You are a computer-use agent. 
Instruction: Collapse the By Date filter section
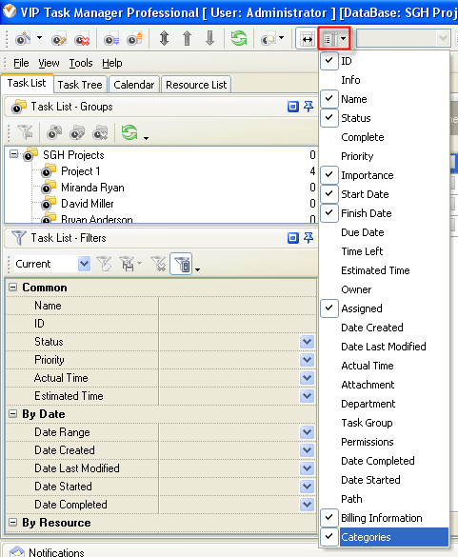[x=12, y=414]
